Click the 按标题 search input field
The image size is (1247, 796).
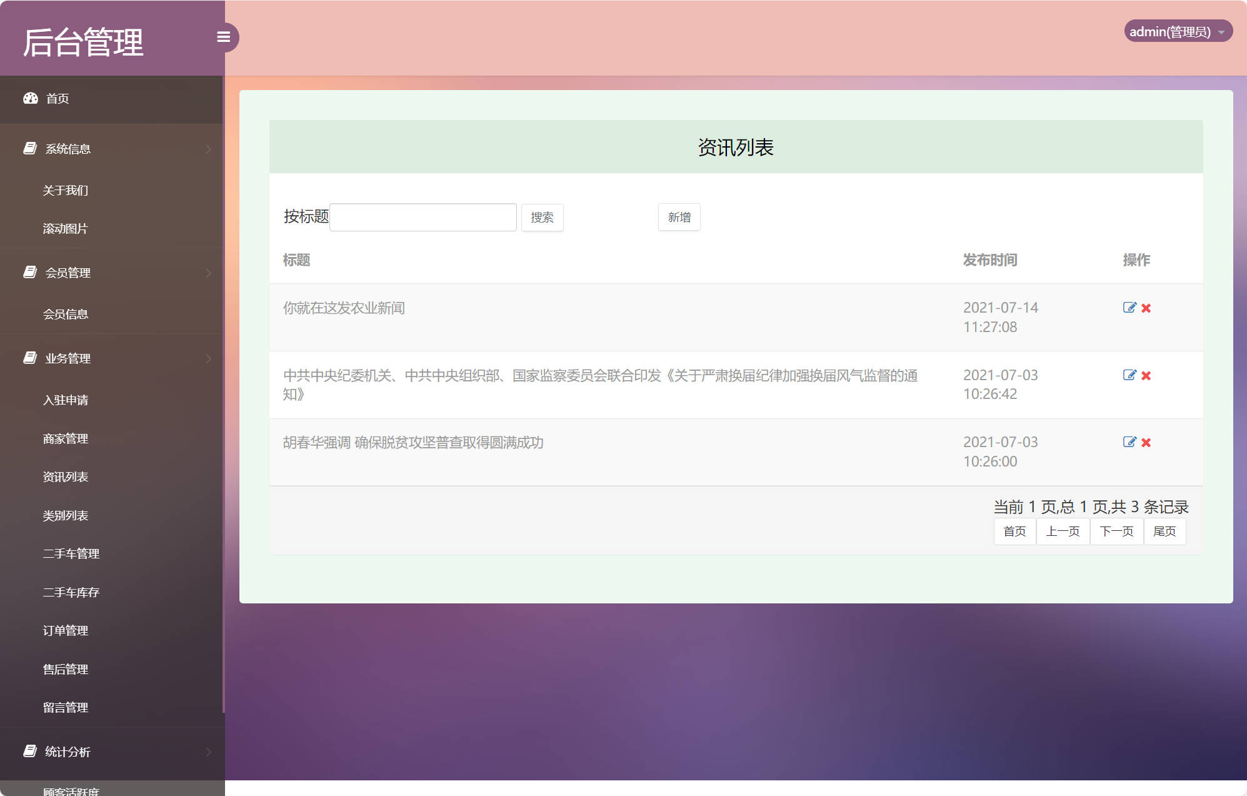[x=423, y=216]
